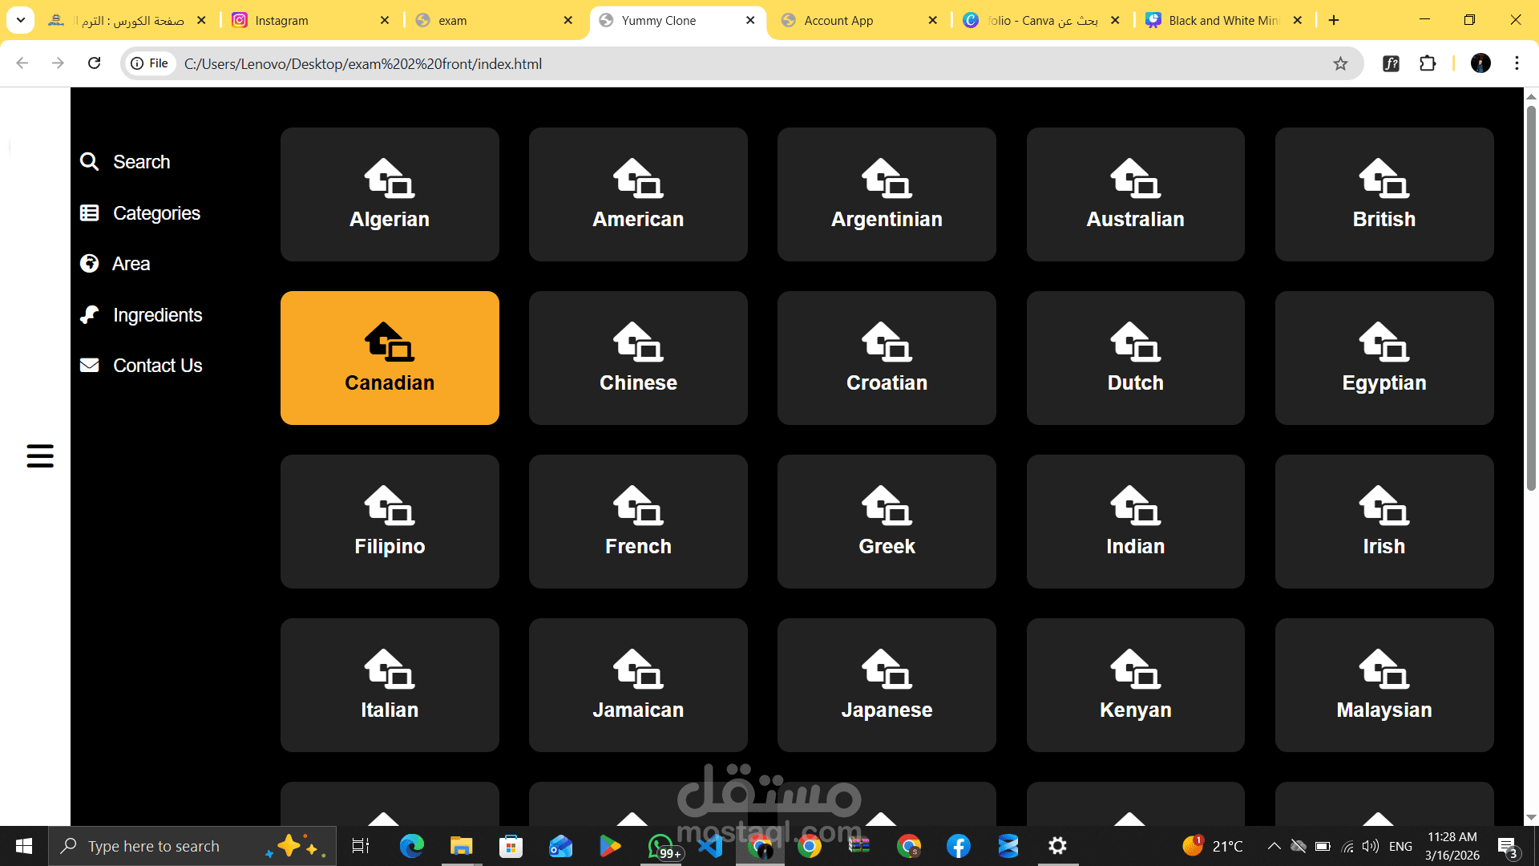
Task: Select the Canadian area card
Action: [390, 358]
